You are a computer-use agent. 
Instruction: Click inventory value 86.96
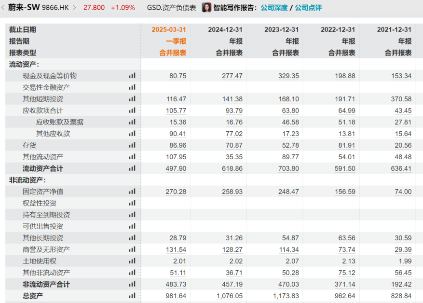pos(178,146)
